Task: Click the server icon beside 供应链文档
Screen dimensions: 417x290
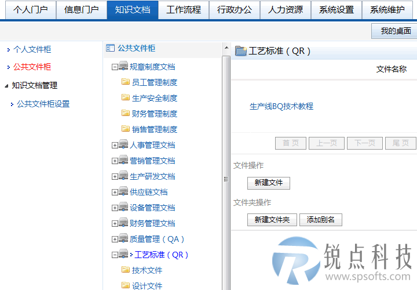Action: click(x=123, y=191)
